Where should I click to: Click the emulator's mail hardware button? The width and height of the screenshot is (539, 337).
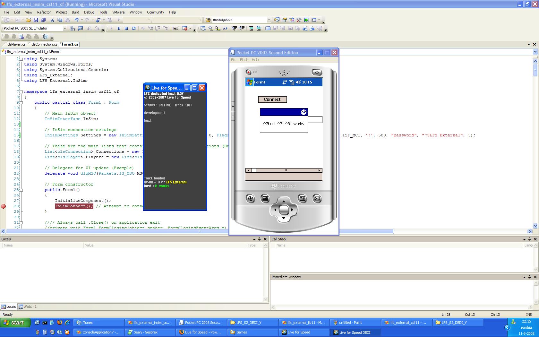(x=317, y=199)
